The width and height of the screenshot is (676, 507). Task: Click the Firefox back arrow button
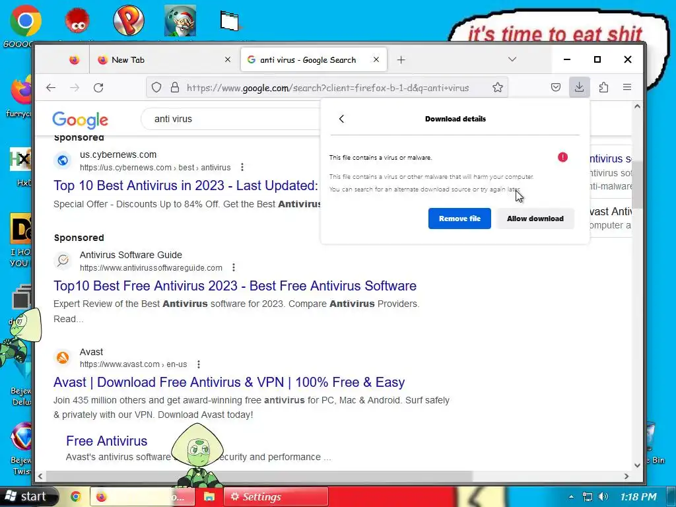[51, 88]
